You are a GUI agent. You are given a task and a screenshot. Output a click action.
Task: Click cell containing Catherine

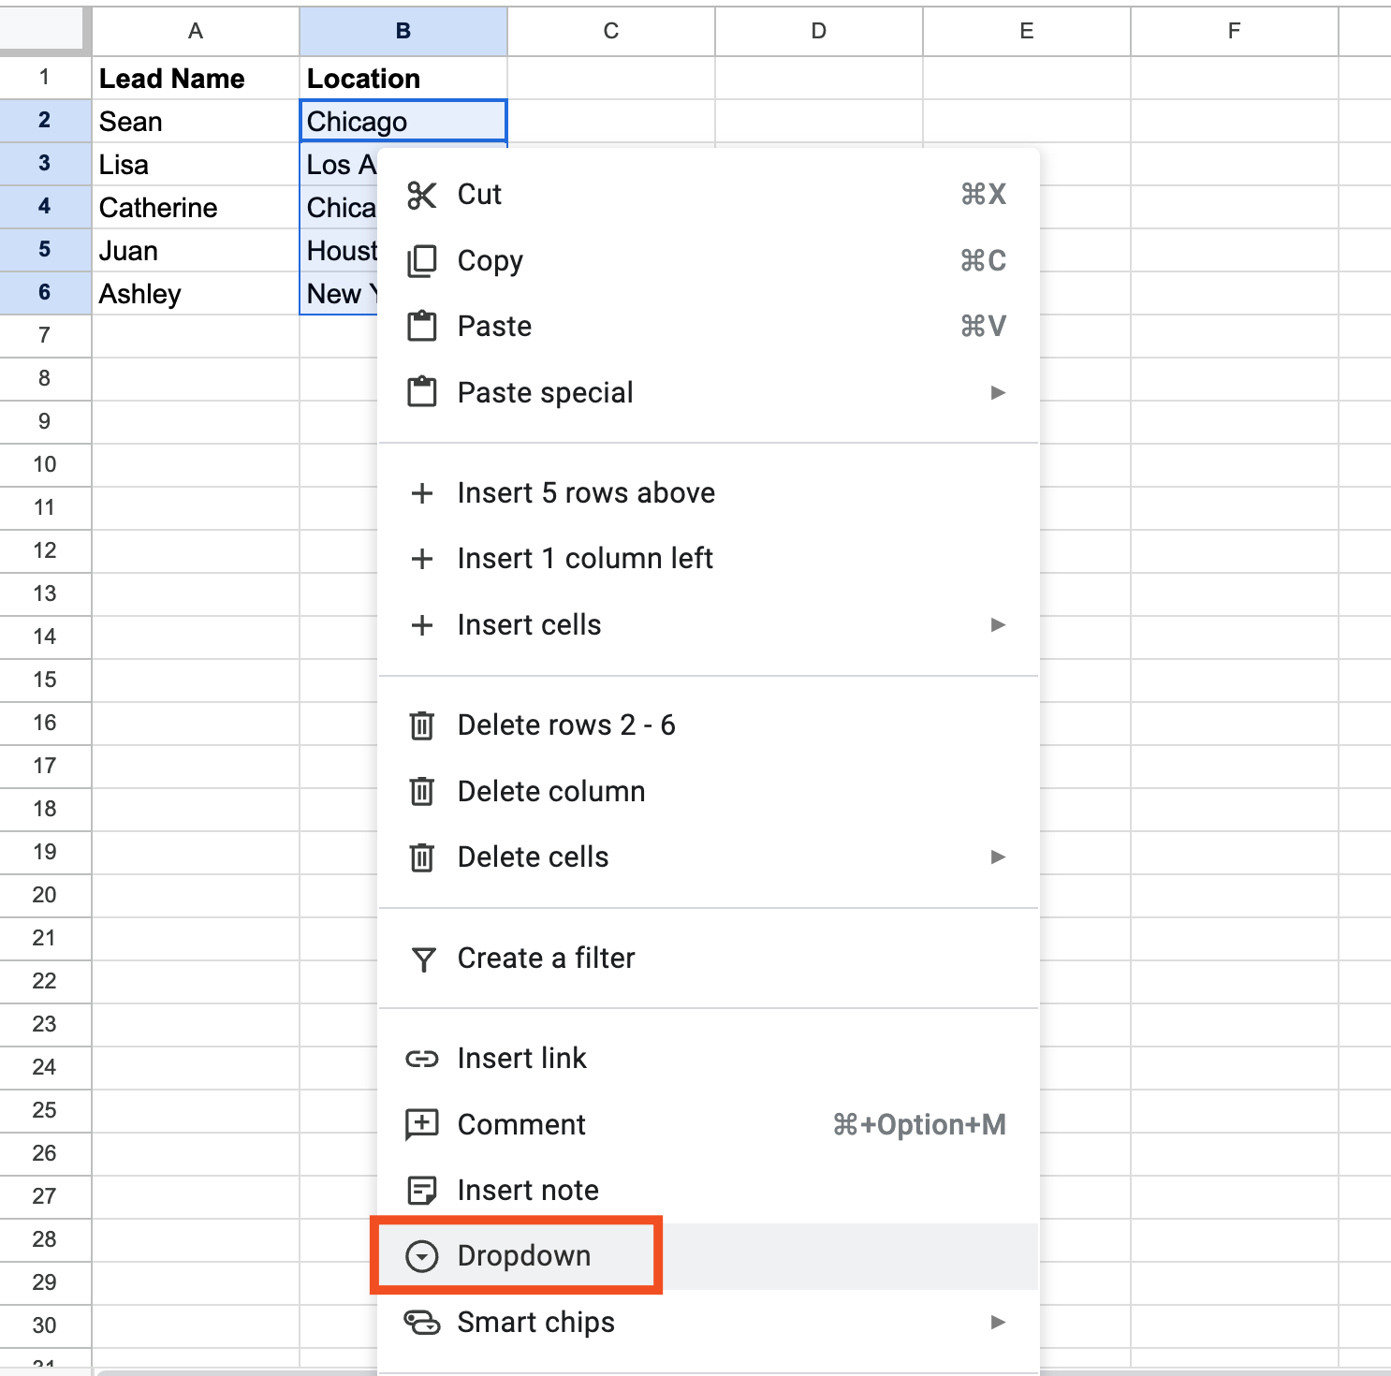pos(158,208)
